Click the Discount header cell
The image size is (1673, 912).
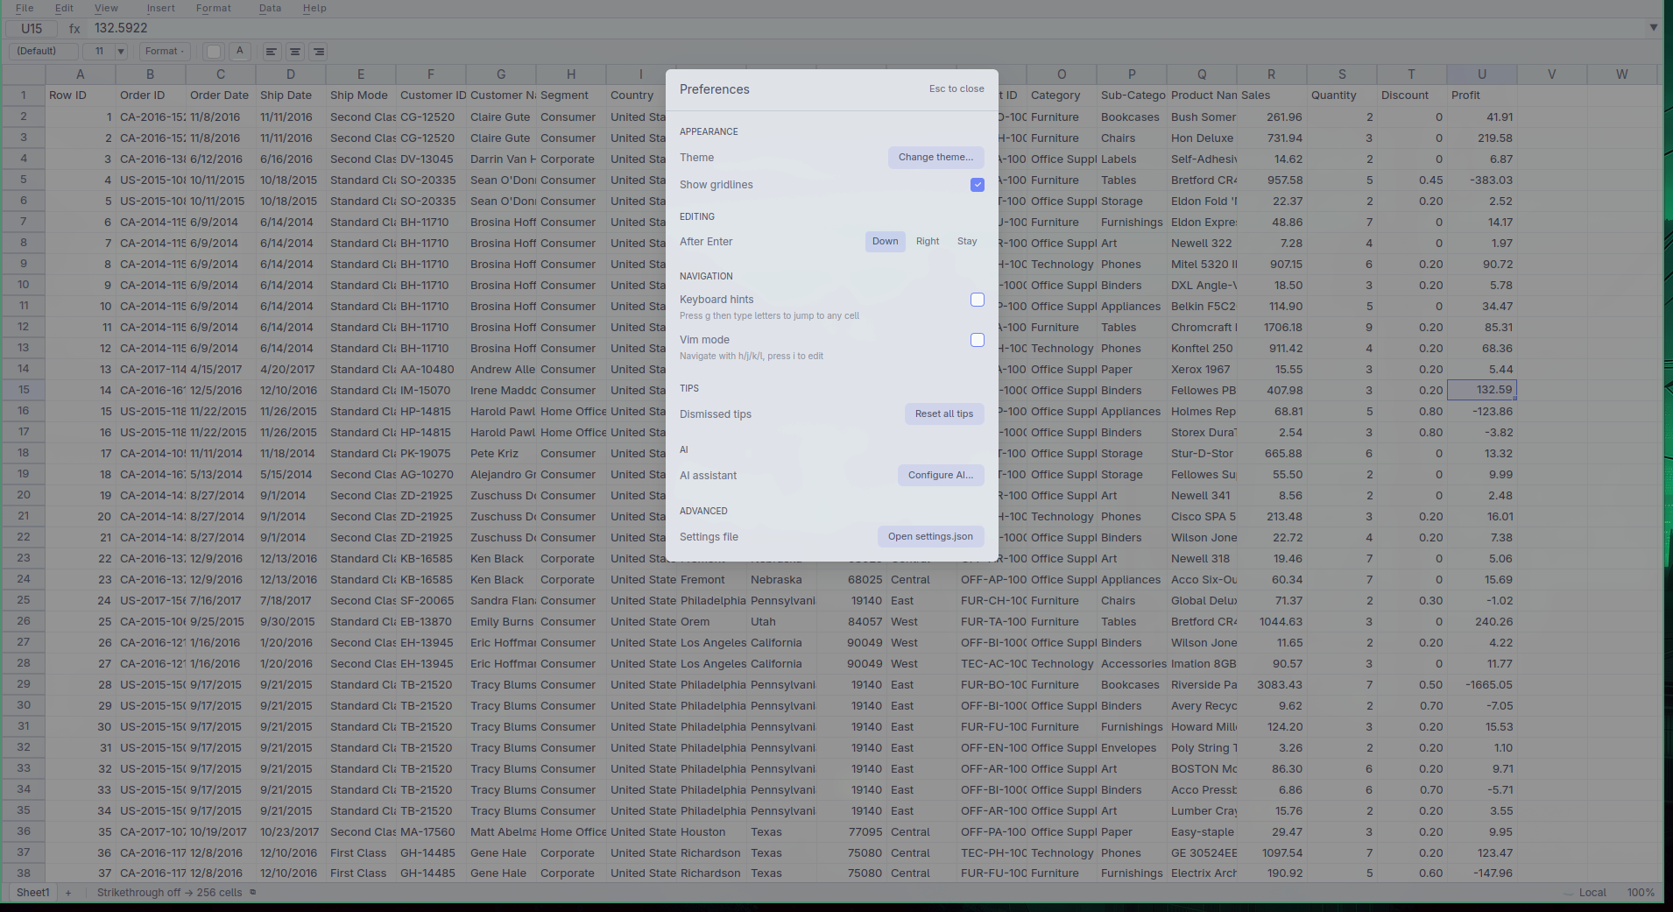(1412, 95)
